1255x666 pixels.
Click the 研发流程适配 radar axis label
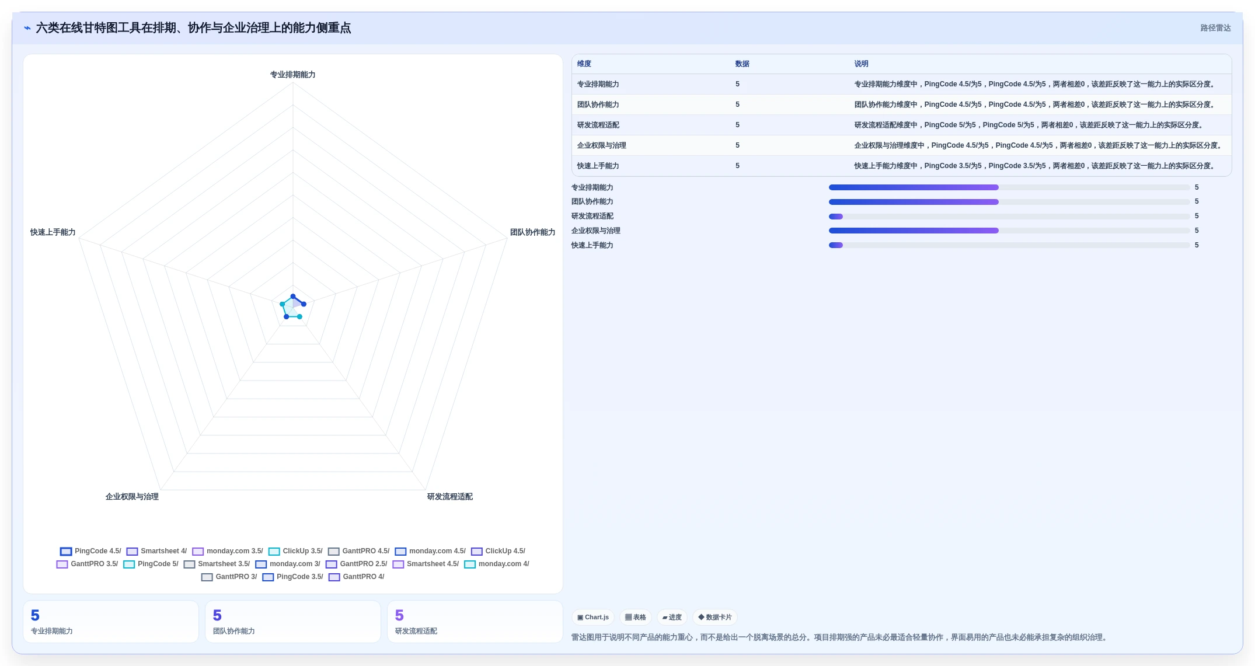pyautogui.click(x=449, y=497)
